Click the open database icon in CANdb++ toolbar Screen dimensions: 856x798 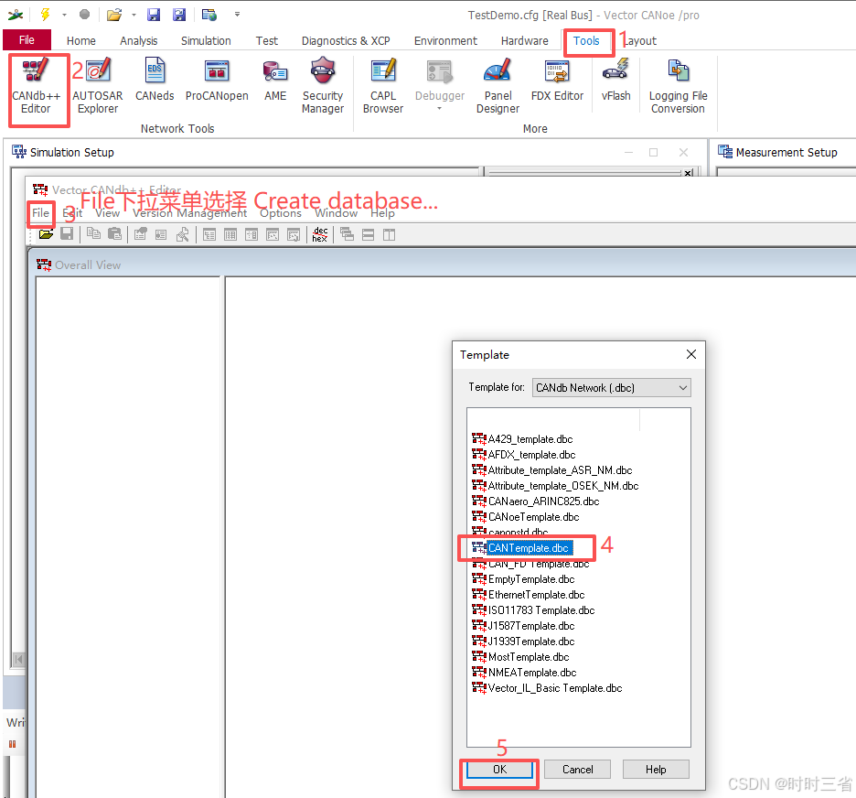point(47,235)
